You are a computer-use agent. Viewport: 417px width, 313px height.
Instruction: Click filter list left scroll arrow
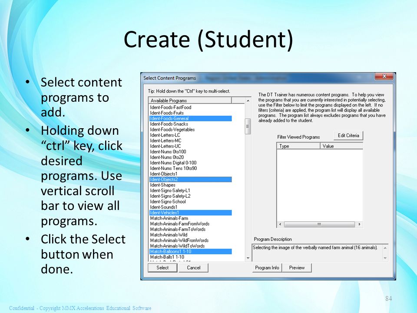click(x=280, y=224)
